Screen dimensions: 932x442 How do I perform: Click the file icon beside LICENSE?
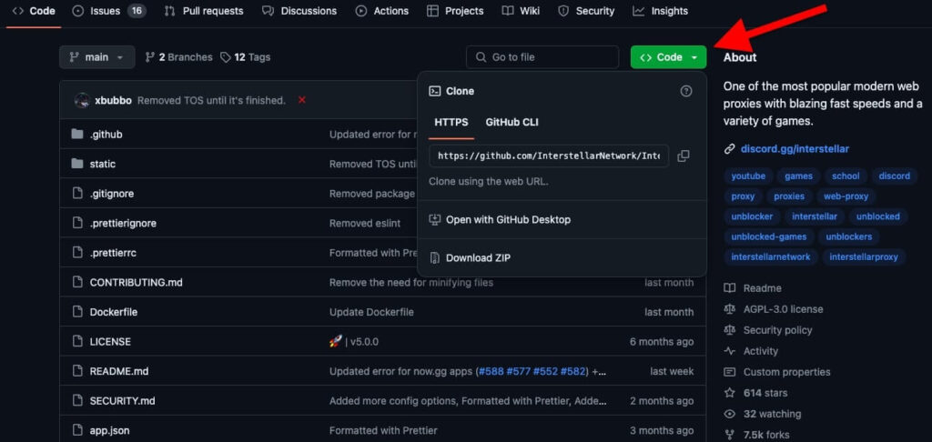pyautogui.click(x=76, y=342)
